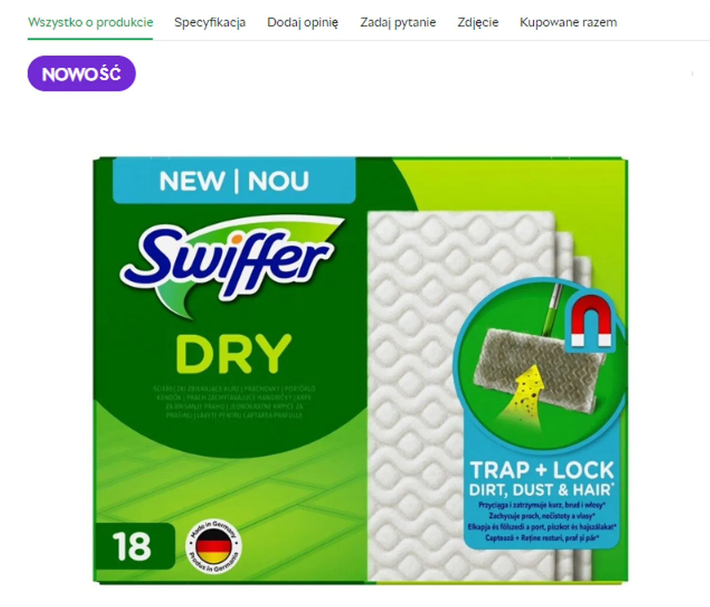710x607 pixels.
Task: Open the Zdjęcie tab
Action: click(478, 22)
